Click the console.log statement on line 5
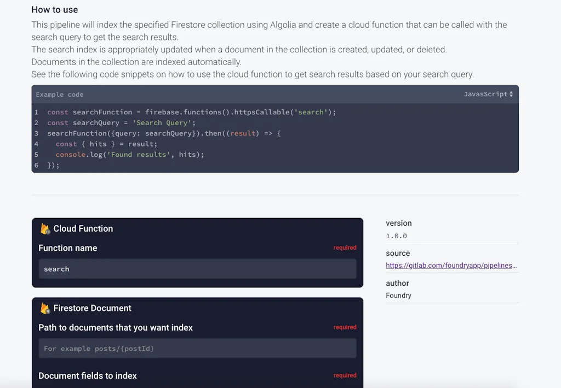 (x=129, y=155)
